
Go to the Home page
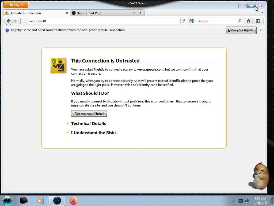(x=249, y=21)
